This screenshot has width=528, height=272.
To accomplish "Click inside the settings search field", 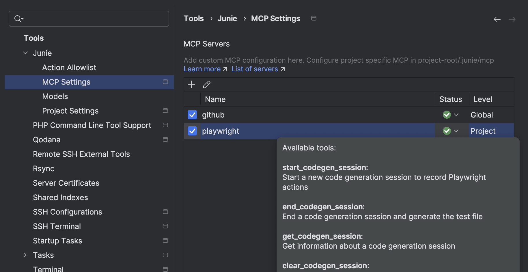I will click(x=87, y=18).
